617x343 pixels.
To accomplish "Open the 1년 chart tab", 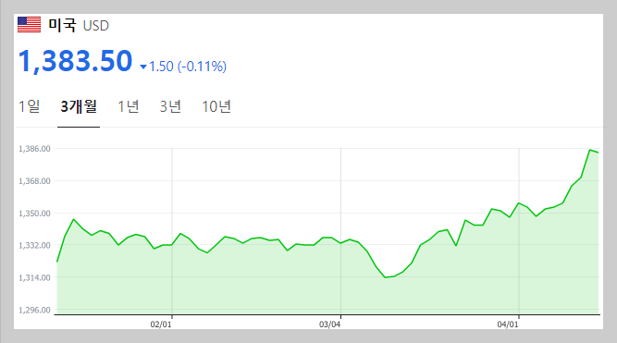I will (x=129, y=106).
